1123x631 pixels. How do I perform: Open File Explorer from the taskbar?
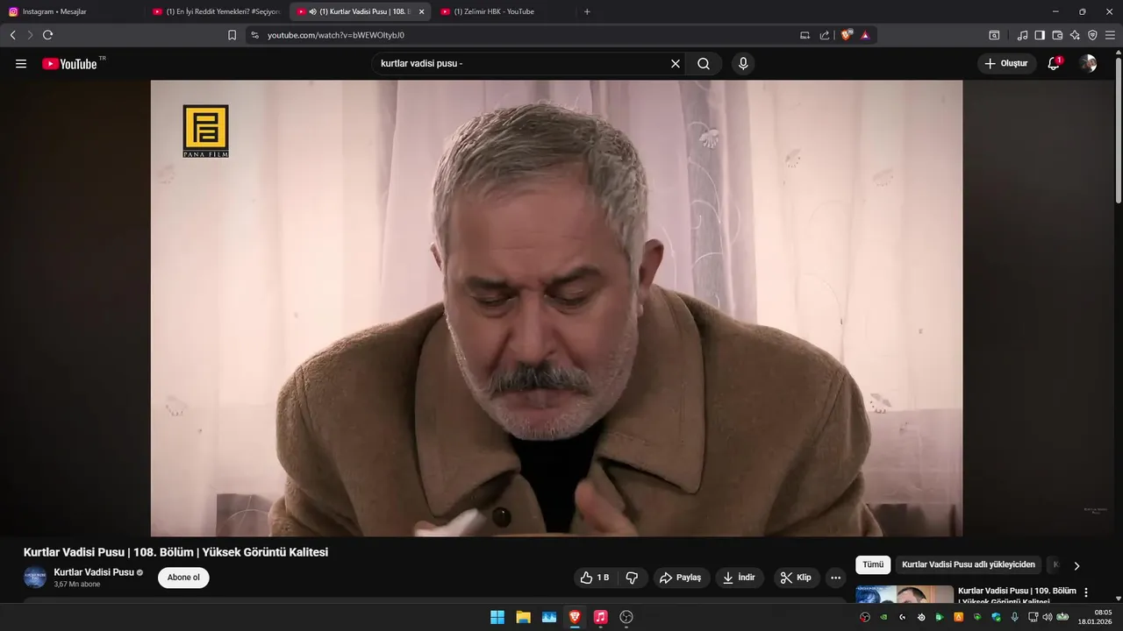(x=523, y=617)
